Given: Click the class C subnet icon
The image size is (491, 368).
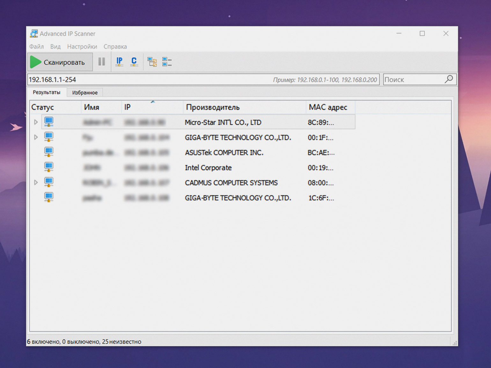Looking at the screenshot, I should tap(134, 61).
